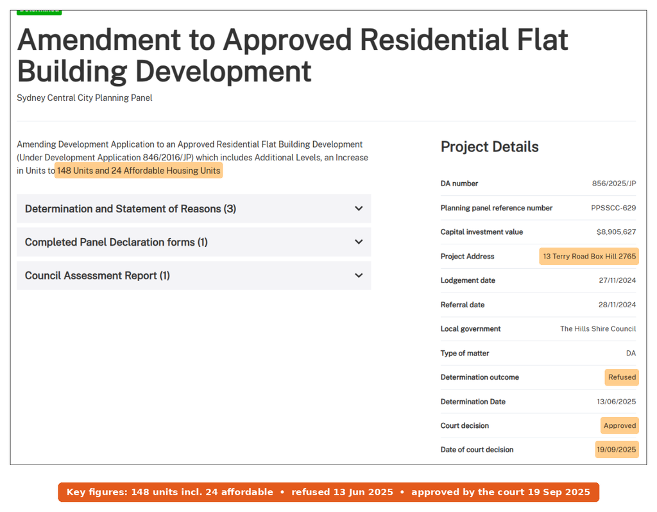Expand Council Assessment Report section

click(x=194, y=275)
